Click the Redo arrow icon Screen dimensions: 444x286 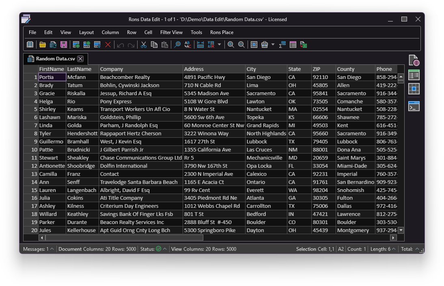click(131, 45)
